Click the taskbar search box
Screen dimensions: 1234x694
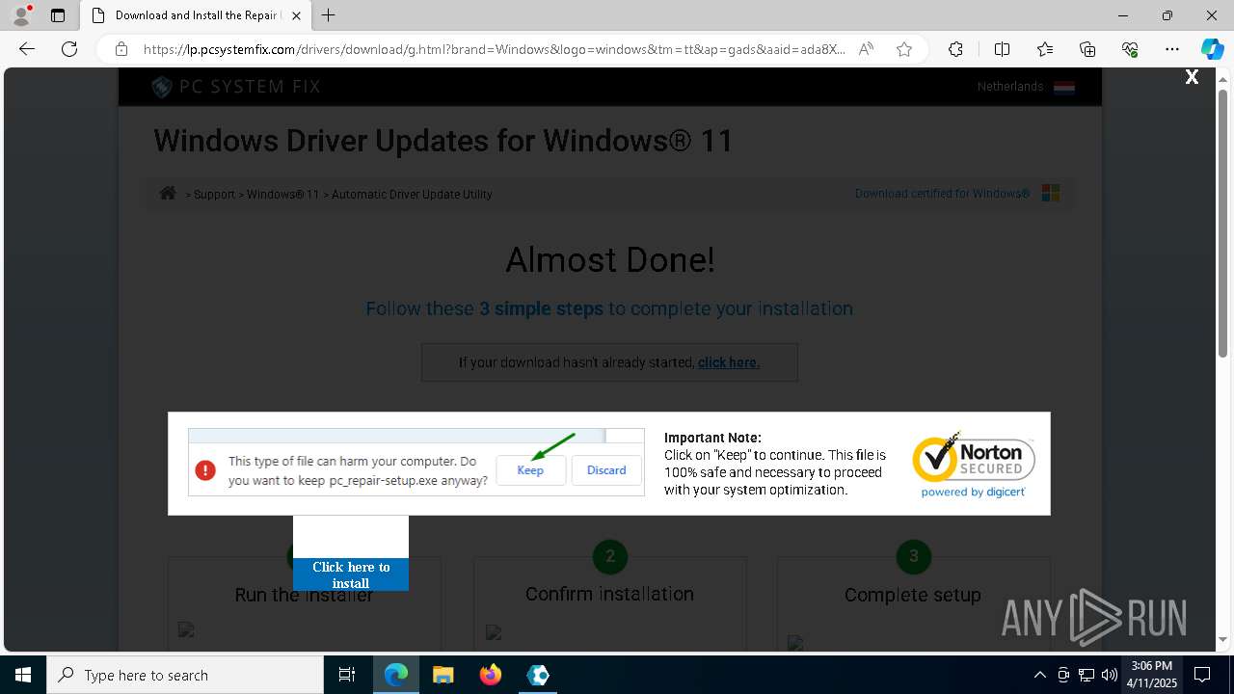pyautogui.click(x=185, y=675)
